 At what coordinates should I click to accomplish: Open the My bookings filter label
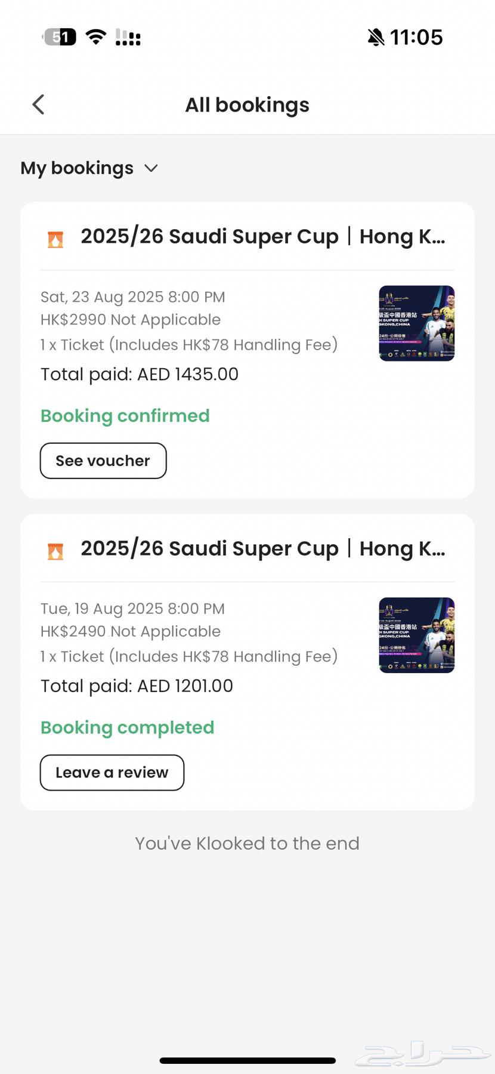click(x=77, y=168)
